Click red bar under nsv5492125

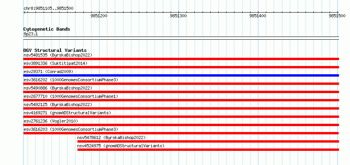[181, 108]
